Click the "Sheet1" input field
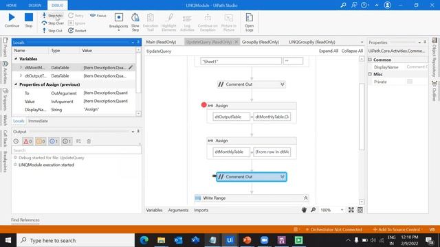 coord(241,61)
